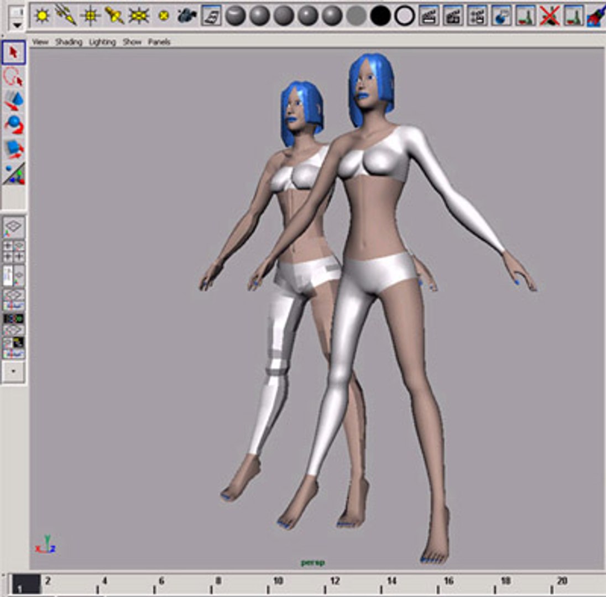Jump to frame 4 on timeline

pyautogui.click(x=104, y=581)
